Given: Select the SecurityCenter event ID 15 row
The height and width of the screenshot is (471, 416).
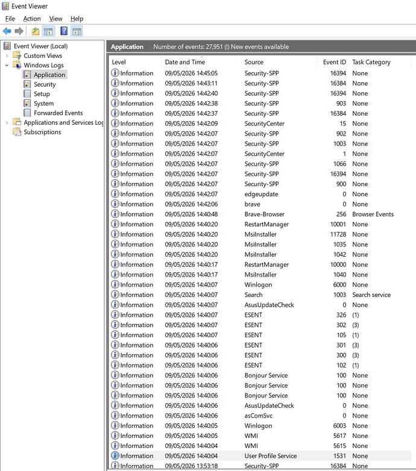Looking at the screenshot, I should click(x=260, y=123).
